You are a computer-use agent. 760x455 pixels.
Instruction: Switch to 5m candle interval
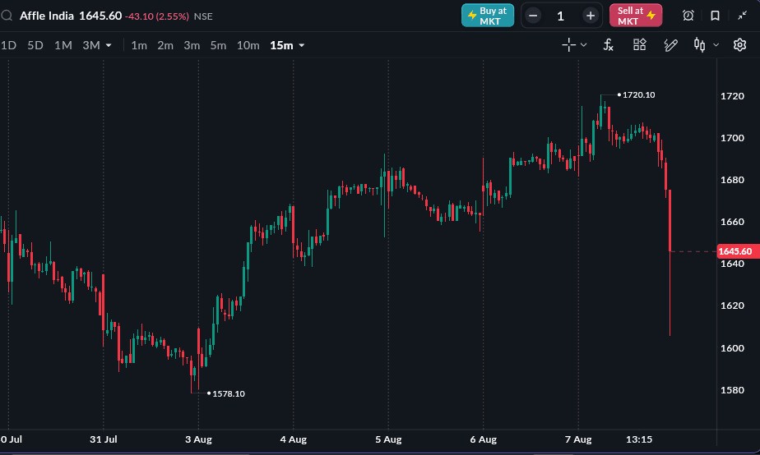coord(218,45)
